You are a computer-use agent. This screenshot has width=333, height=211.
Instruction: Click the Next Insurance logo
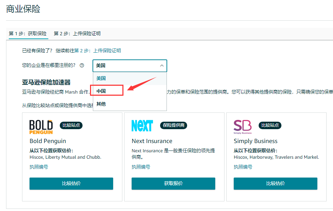coord(142,126)
